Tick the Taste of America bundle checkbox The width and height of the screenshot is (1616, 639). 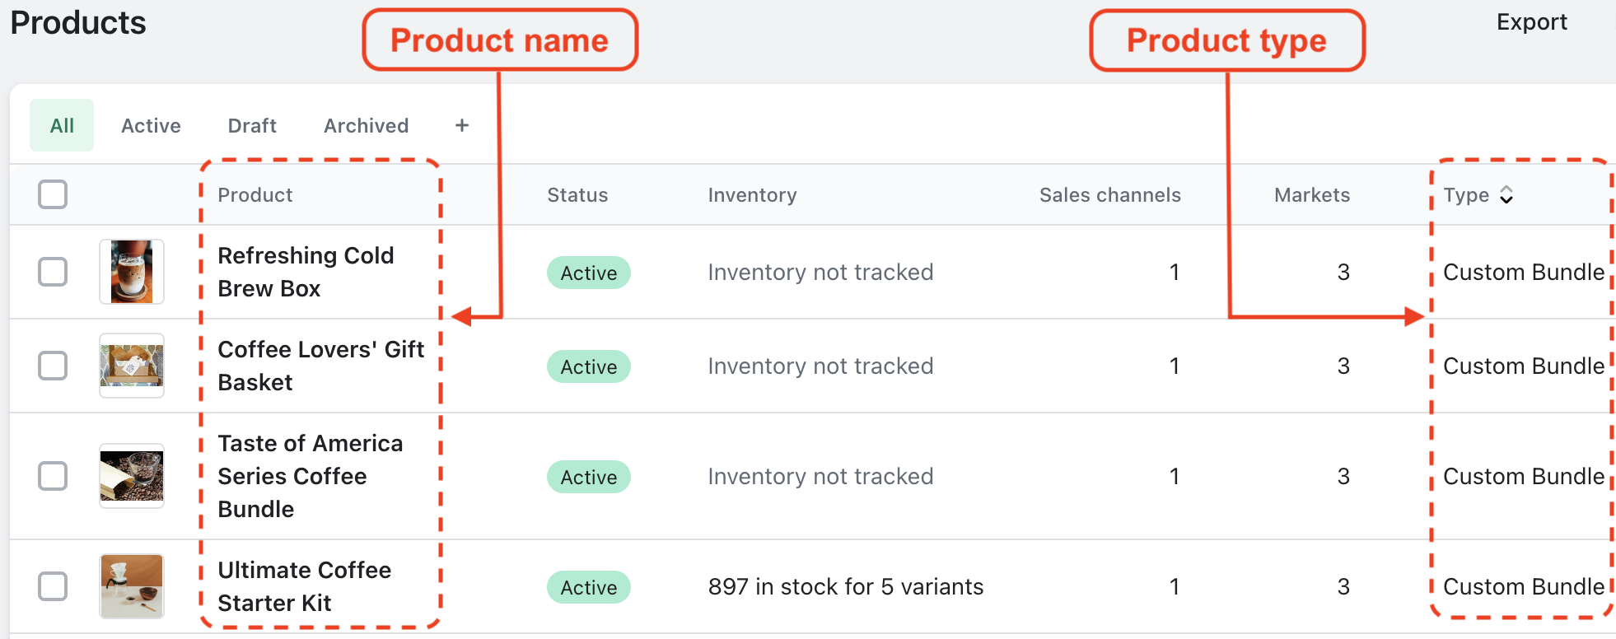[x=53, y=476]
